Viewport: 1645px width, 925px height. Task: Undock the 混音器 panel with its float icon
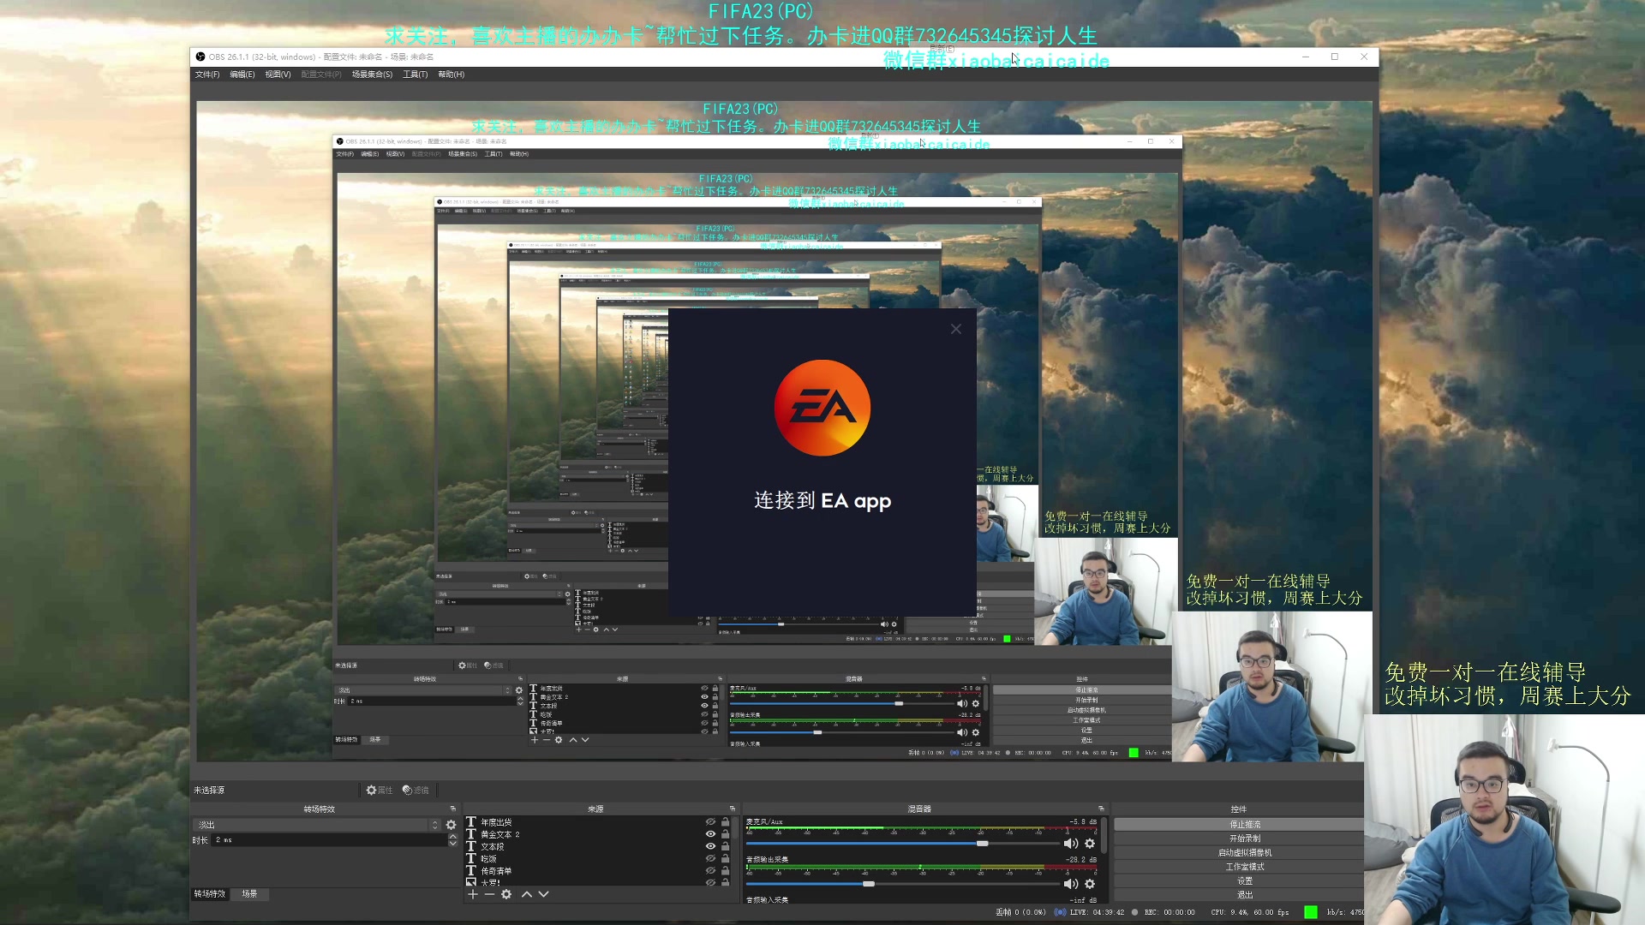(1102, 809)
